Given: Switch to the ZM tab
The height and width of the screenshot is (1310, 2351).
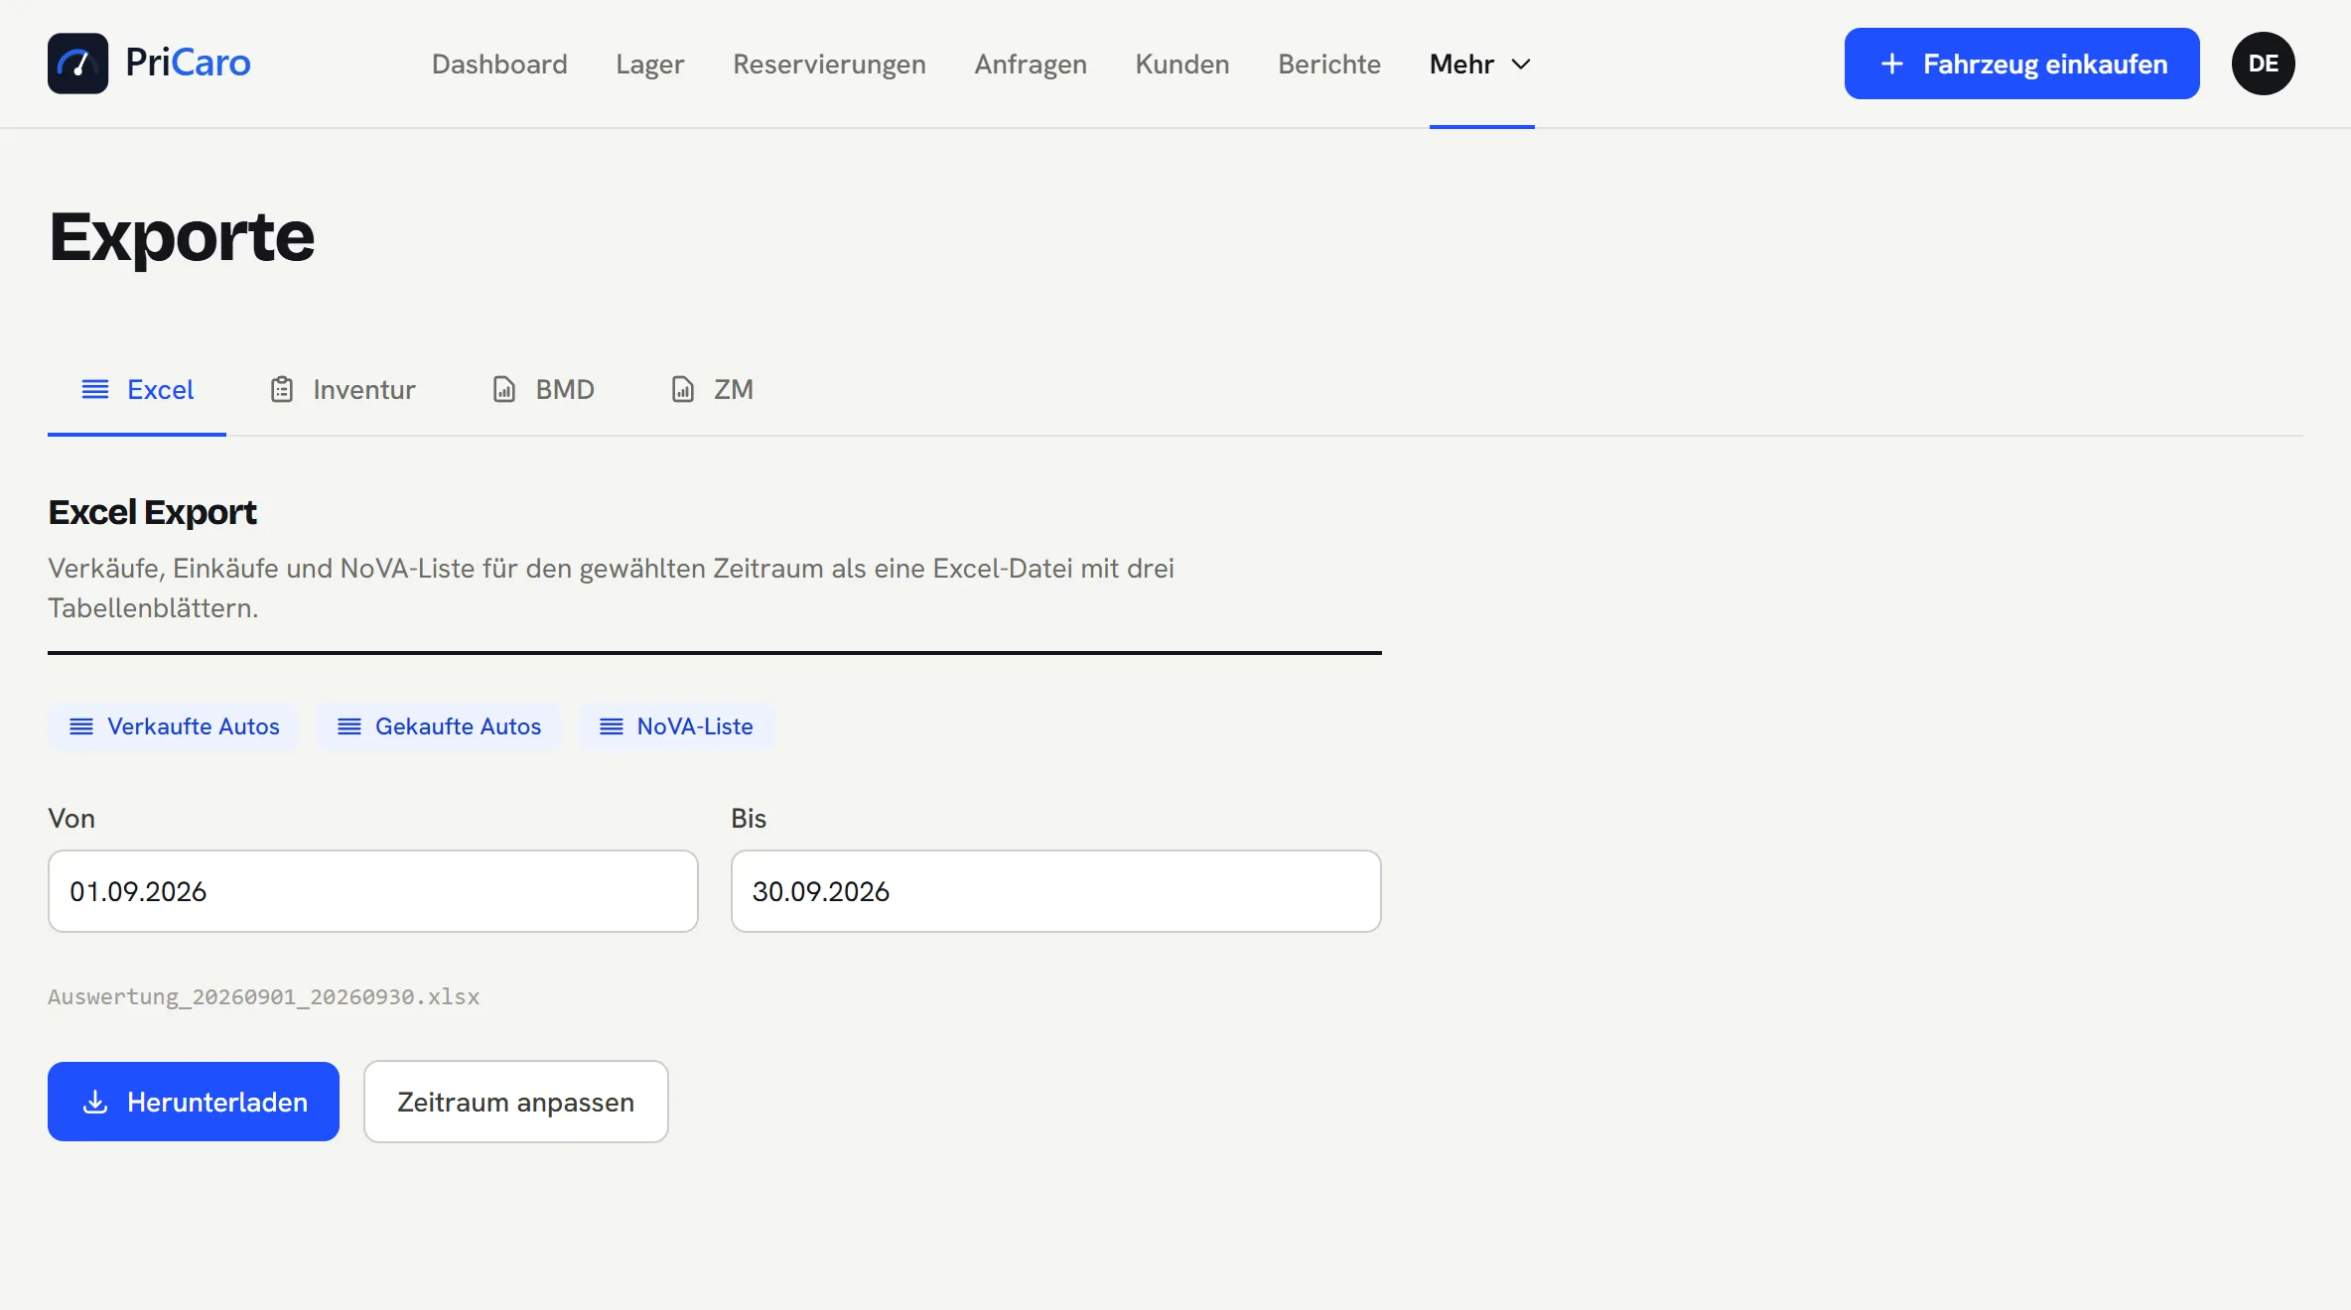Looking at the screenshot, I should click(712, 389).
